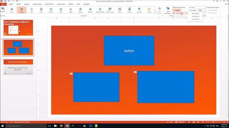Choose the Zoom animation effect
This screenshot has width=229, height=128.
[120, 10]
